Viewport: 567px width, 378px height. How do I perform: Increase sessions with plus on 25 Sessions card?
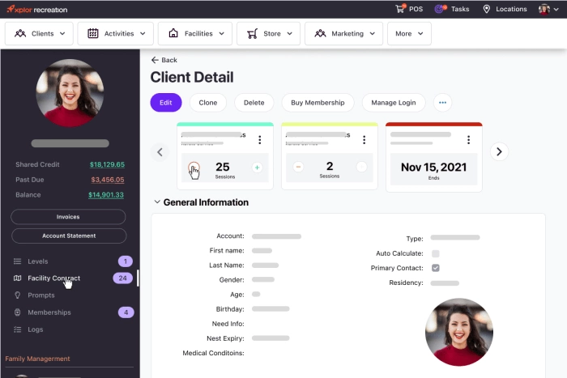[257, 168]
